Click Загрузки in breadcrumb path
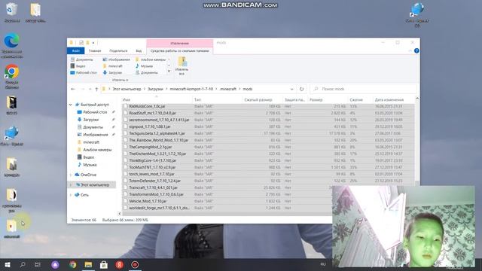 click(155, 89)
